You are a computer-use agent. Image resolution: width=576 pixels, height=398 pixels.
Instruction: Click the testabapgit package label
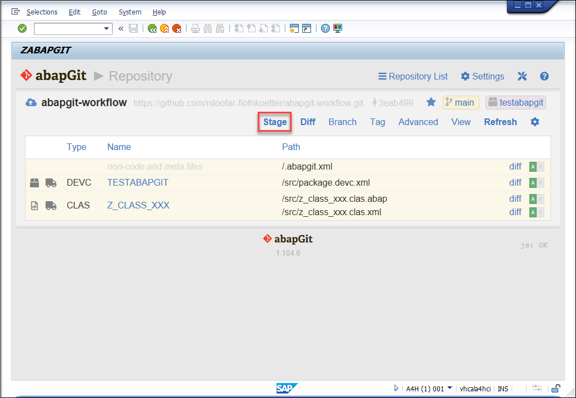coord(516,102)
